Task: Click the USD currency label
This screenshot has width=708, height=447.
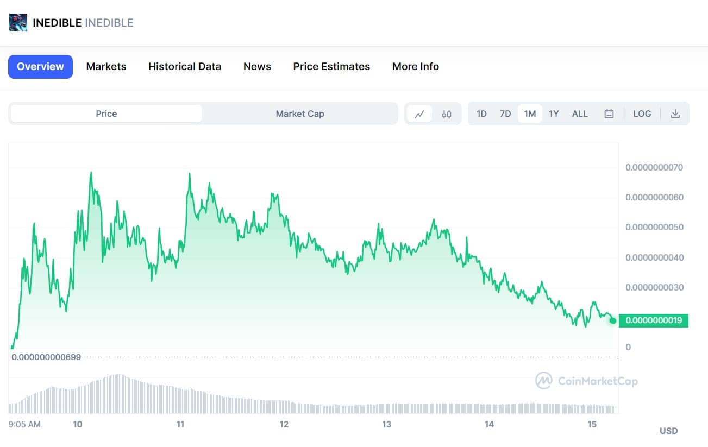Action: click(669, 431)
